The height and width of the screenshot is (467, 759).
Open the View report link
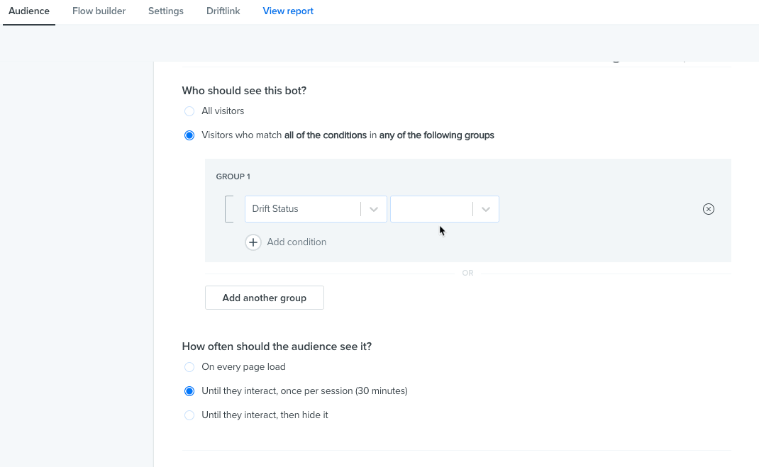(288, 11)
